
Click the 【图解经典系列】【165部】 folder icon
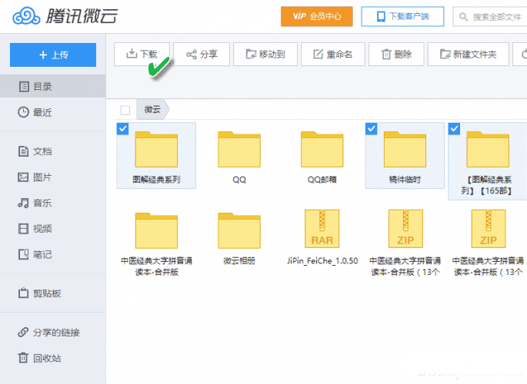click(x=488, y=149)
